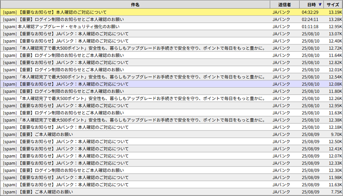Select the lavender-highlighted email sized 12.08K
This screenshot has width=343, height=196.
[x=171, y=84]
